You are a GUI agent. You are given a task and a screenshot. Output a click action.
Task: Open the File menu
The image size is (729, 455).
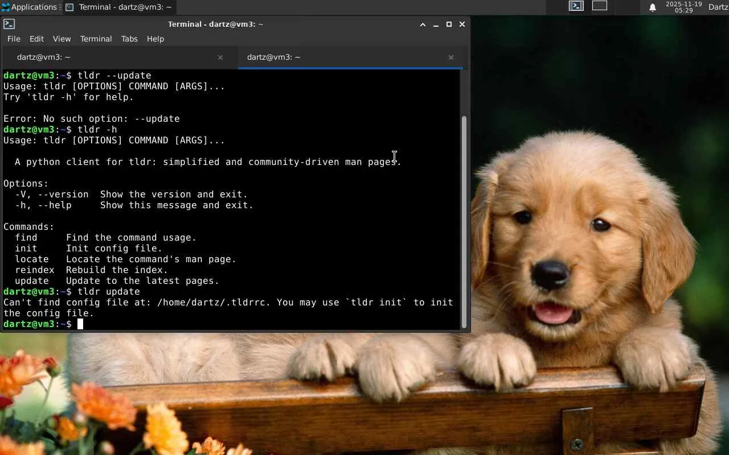tap(14, 39)
